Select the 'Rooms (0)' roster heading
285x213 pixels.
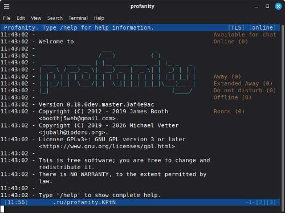229,112
